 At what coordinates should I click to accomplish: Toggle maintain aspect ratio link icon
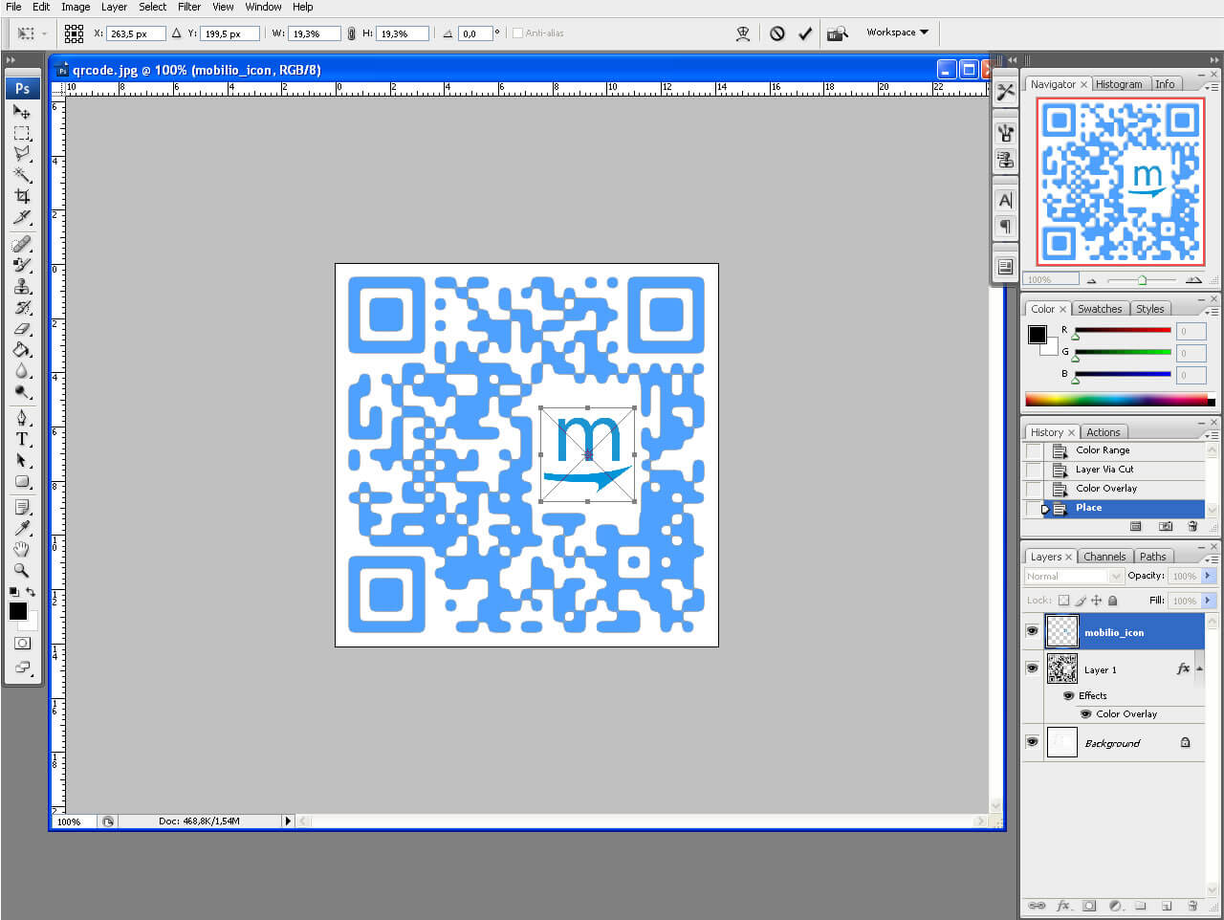pos(351,33)
